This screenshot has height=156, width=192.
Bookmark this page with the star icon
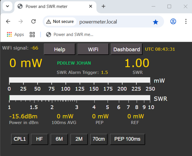(x=155, y=22)
